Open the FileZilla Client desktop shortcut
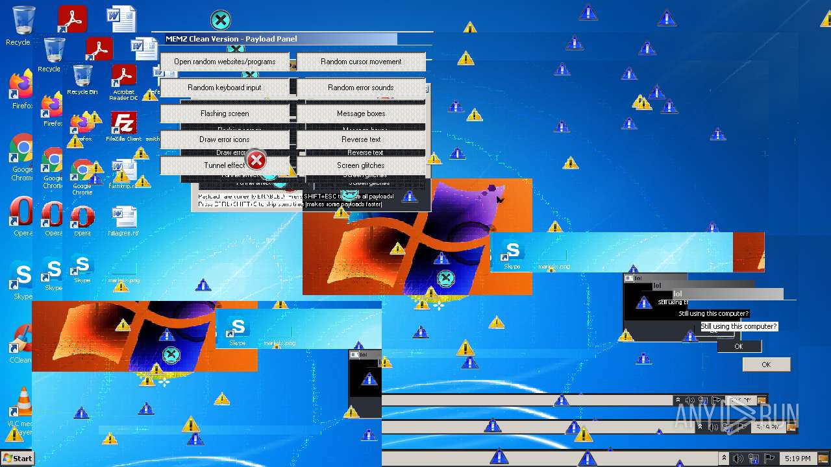Screen dimensions: 831x467 tap(123, 126)
